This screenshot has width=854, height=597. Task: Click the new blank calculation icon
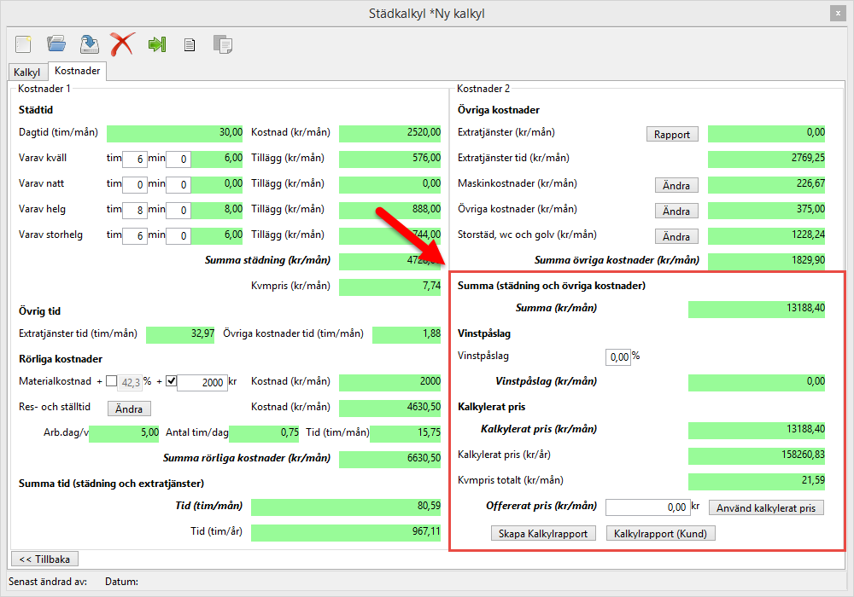[23, 43]
